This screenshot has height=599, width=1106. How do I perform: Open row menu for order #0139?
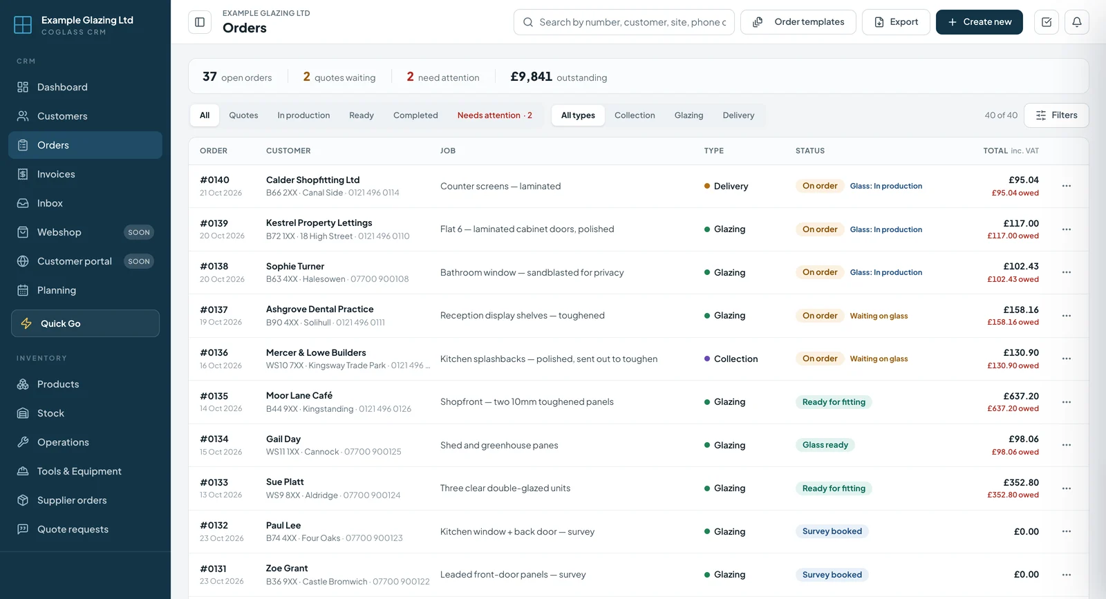pos(1067,229)
